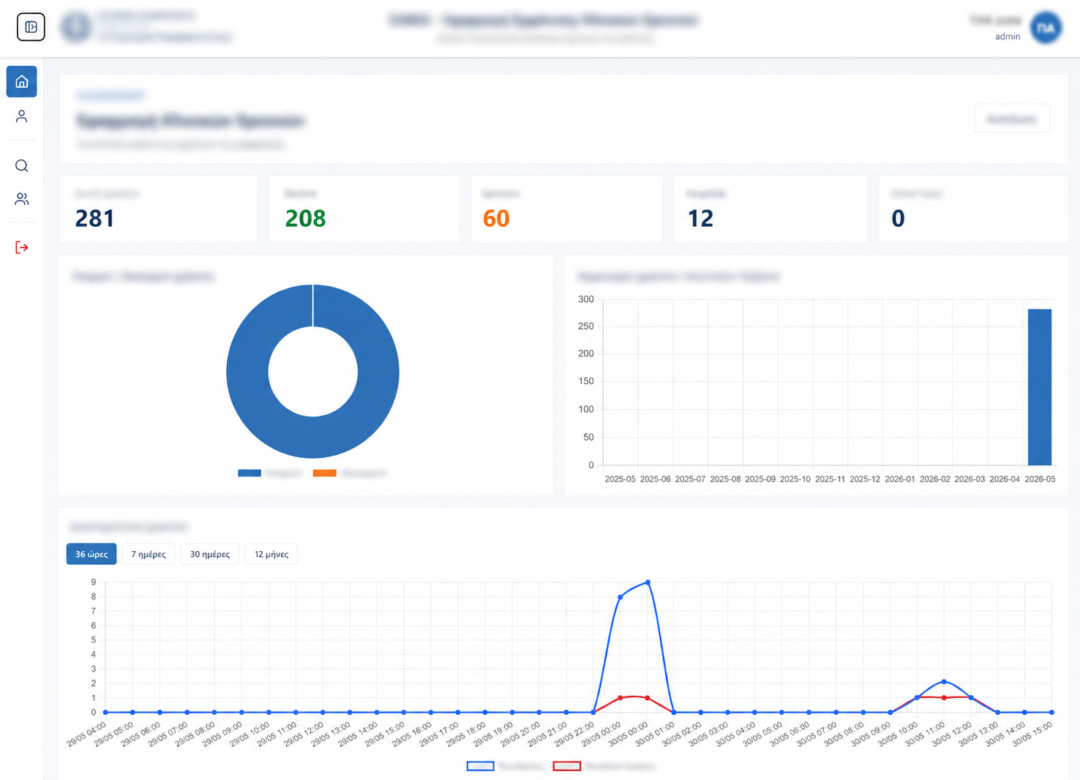Screen dimensions: 1080x780
Task: Switch to the 12 μήνες range
Action: coord(271,554)
